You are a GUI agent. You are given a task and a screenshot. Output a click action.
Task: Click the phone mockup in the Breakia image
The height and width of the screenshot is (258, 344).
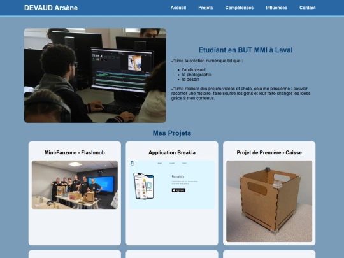[143, 186]
